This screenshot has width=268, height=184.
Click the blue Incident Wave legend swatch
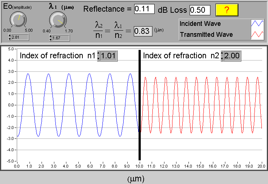point(258,24)
